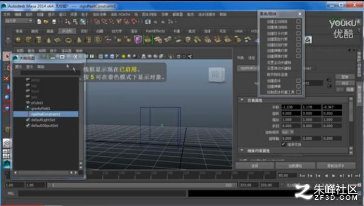The image size is (364, 206).
Task: Click the Open Scene folder icon
Action: pyautogui.click(x=46, y=22)
